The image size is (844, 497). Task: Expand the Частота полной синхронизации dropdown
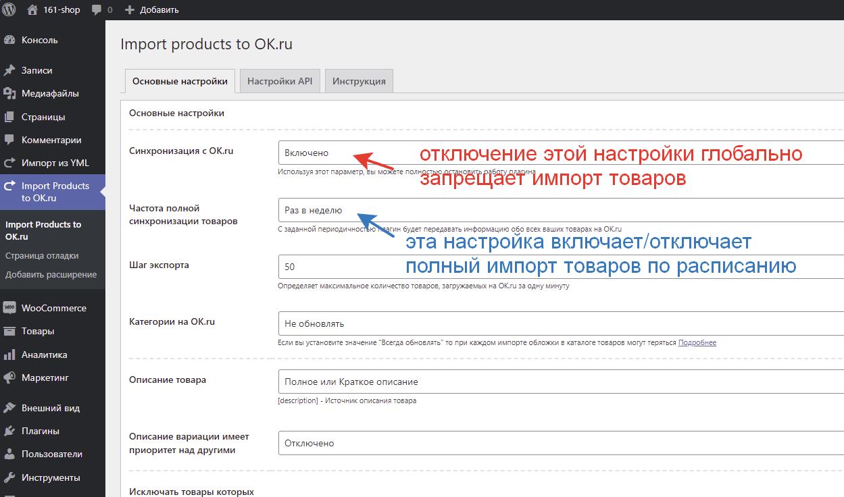pyautogui.click(x=561, y=210)
